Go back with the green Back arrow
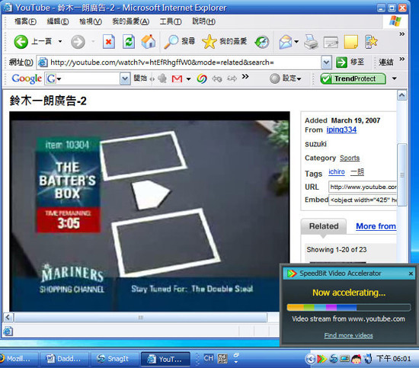419x368 pixels. [21, 42]
